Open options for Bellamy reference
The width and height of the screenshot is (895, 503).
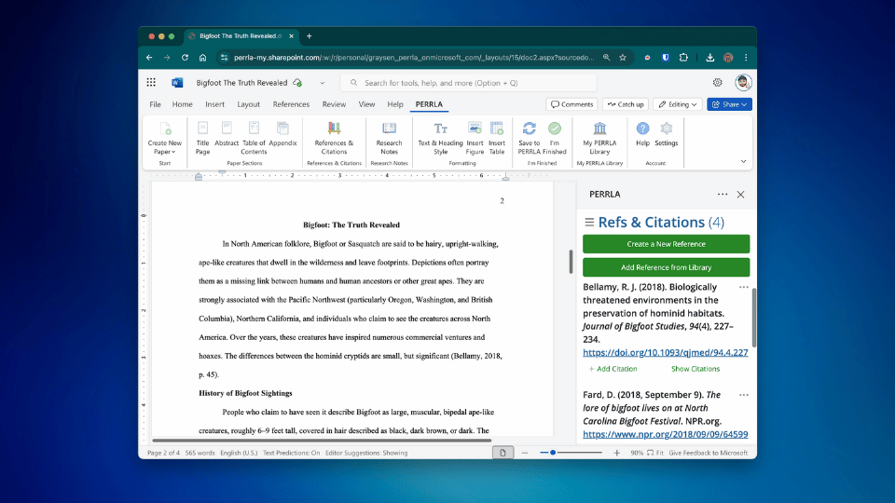[x=743, y=287]
